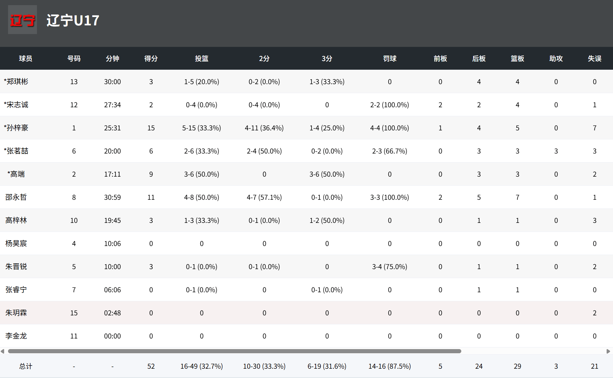The height and width of the screenshot is (378, 613).
Task: Click the 失误 column header
Action: 594,58
